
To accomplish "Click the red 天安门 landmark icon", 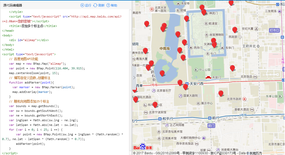I will click(208, 77).
